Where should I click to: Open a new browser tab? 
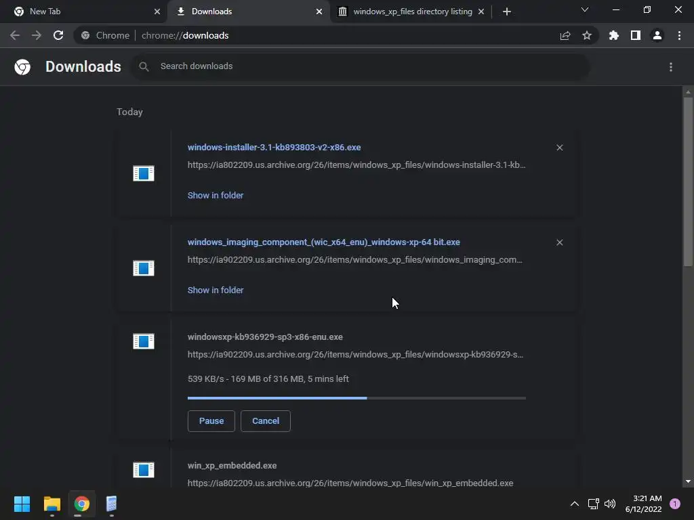click(507, 12)
